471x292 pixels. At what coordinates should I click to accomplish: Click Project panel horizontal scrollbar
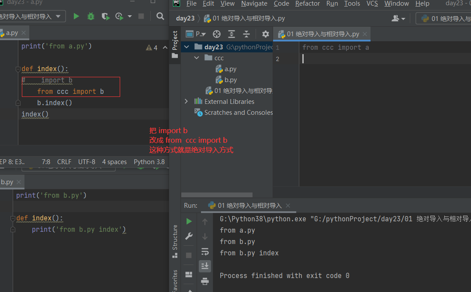tap(217, 195)
